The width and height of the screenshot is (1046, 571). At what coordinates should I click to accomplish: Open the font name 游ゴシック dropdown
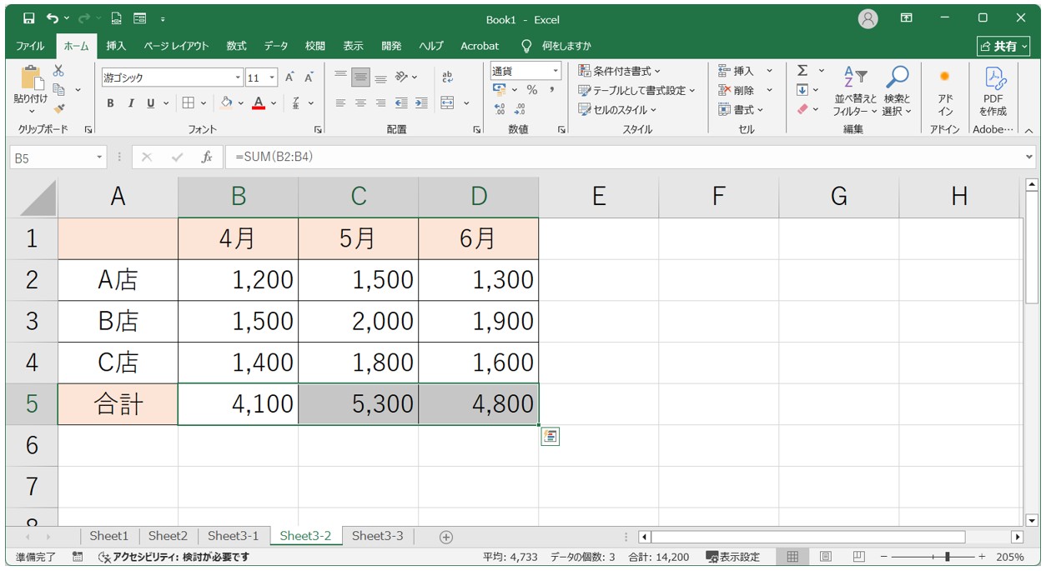[x=238, y=78]
